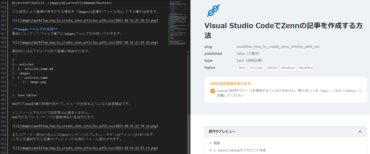Open image link 2023-10-31-22-55-33.png on line 993
Viewport: 370px width, 154px height.
tap(88, 148)
